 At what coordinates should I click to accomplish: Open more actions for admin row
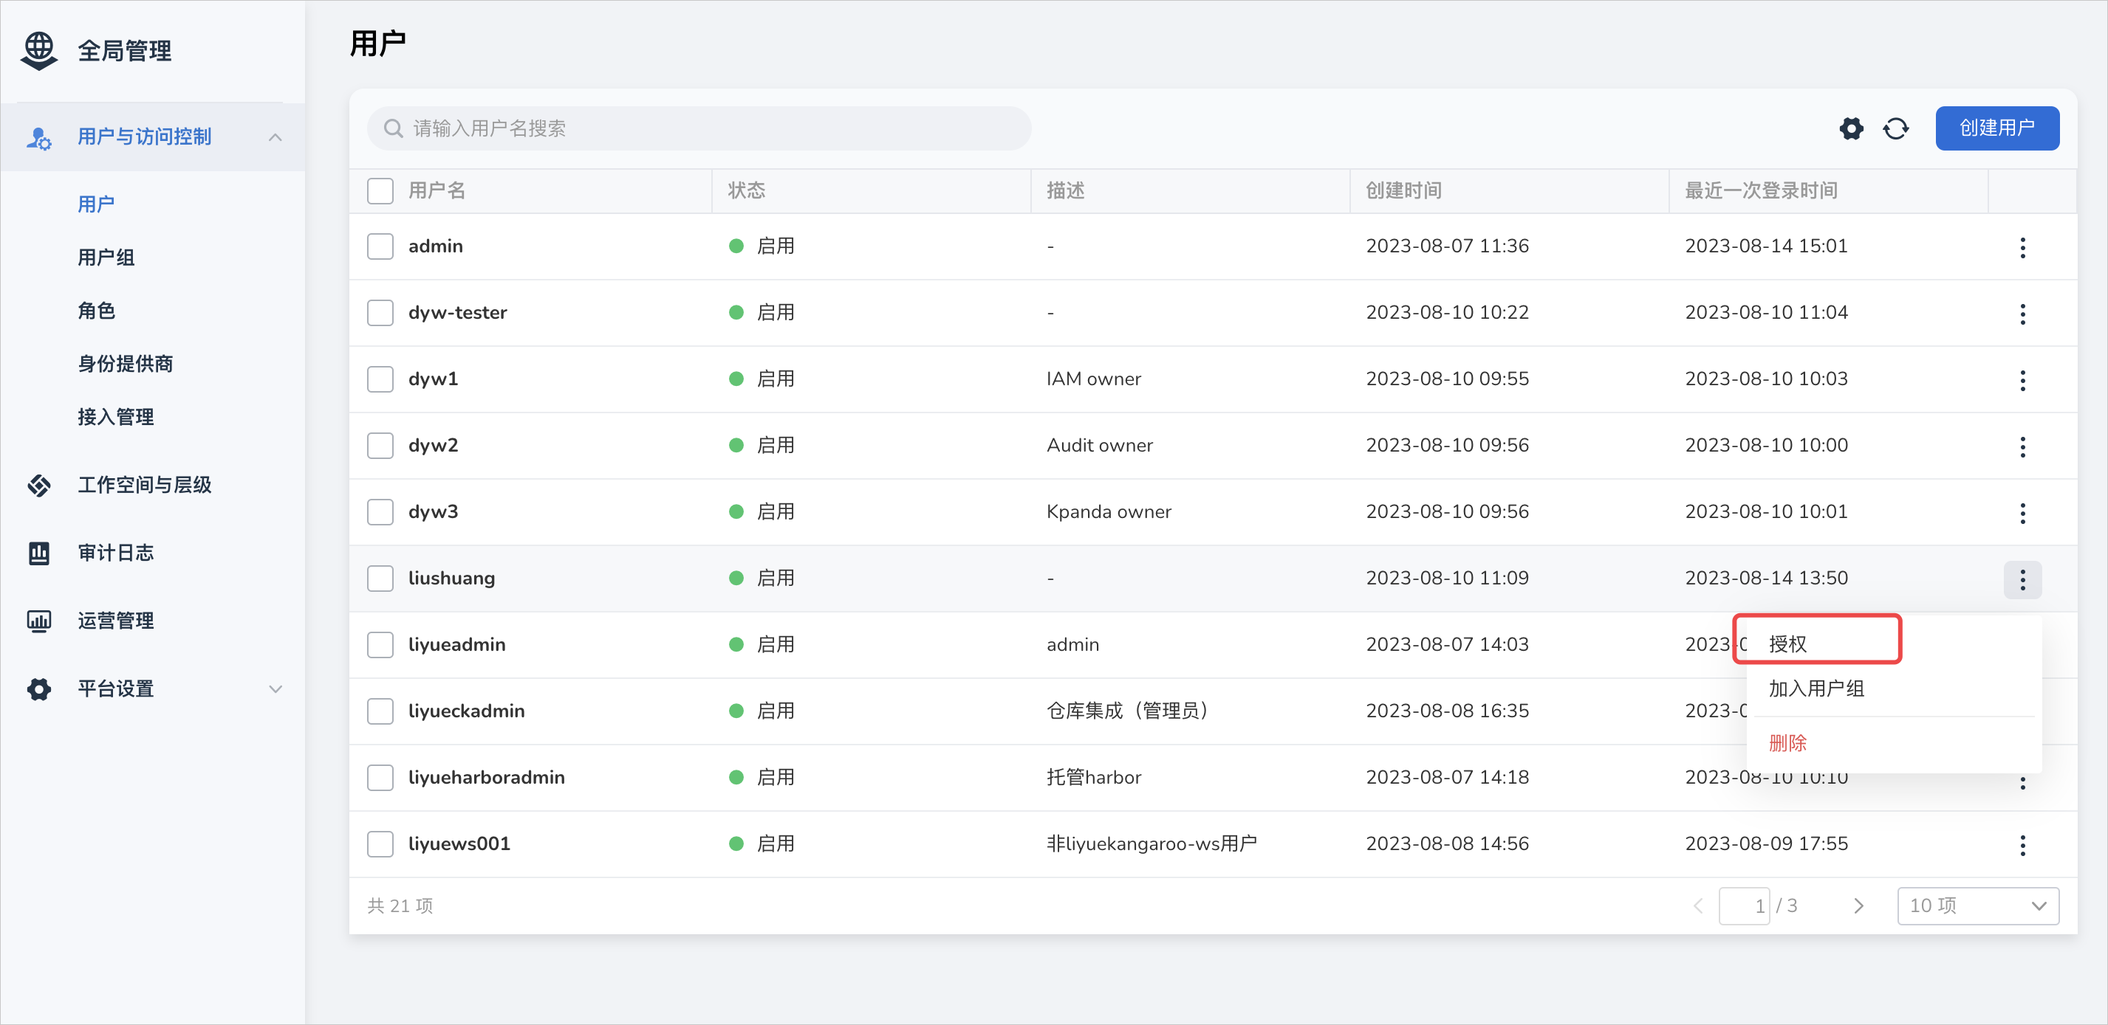(x=2022, y=248)
